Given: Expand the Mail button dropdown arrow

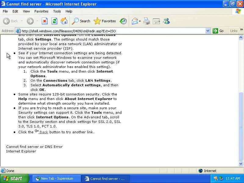Looking at the screenshot, I should pyautogui.click(x=140, y=21).
